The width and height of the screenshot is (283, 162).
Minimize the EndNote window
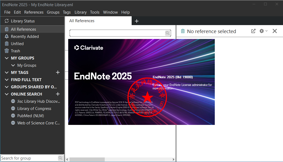254,4
